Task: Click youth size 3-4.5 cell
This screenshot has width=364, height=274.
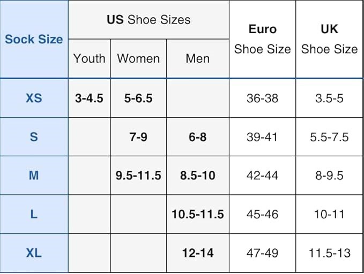Action: 89,98
